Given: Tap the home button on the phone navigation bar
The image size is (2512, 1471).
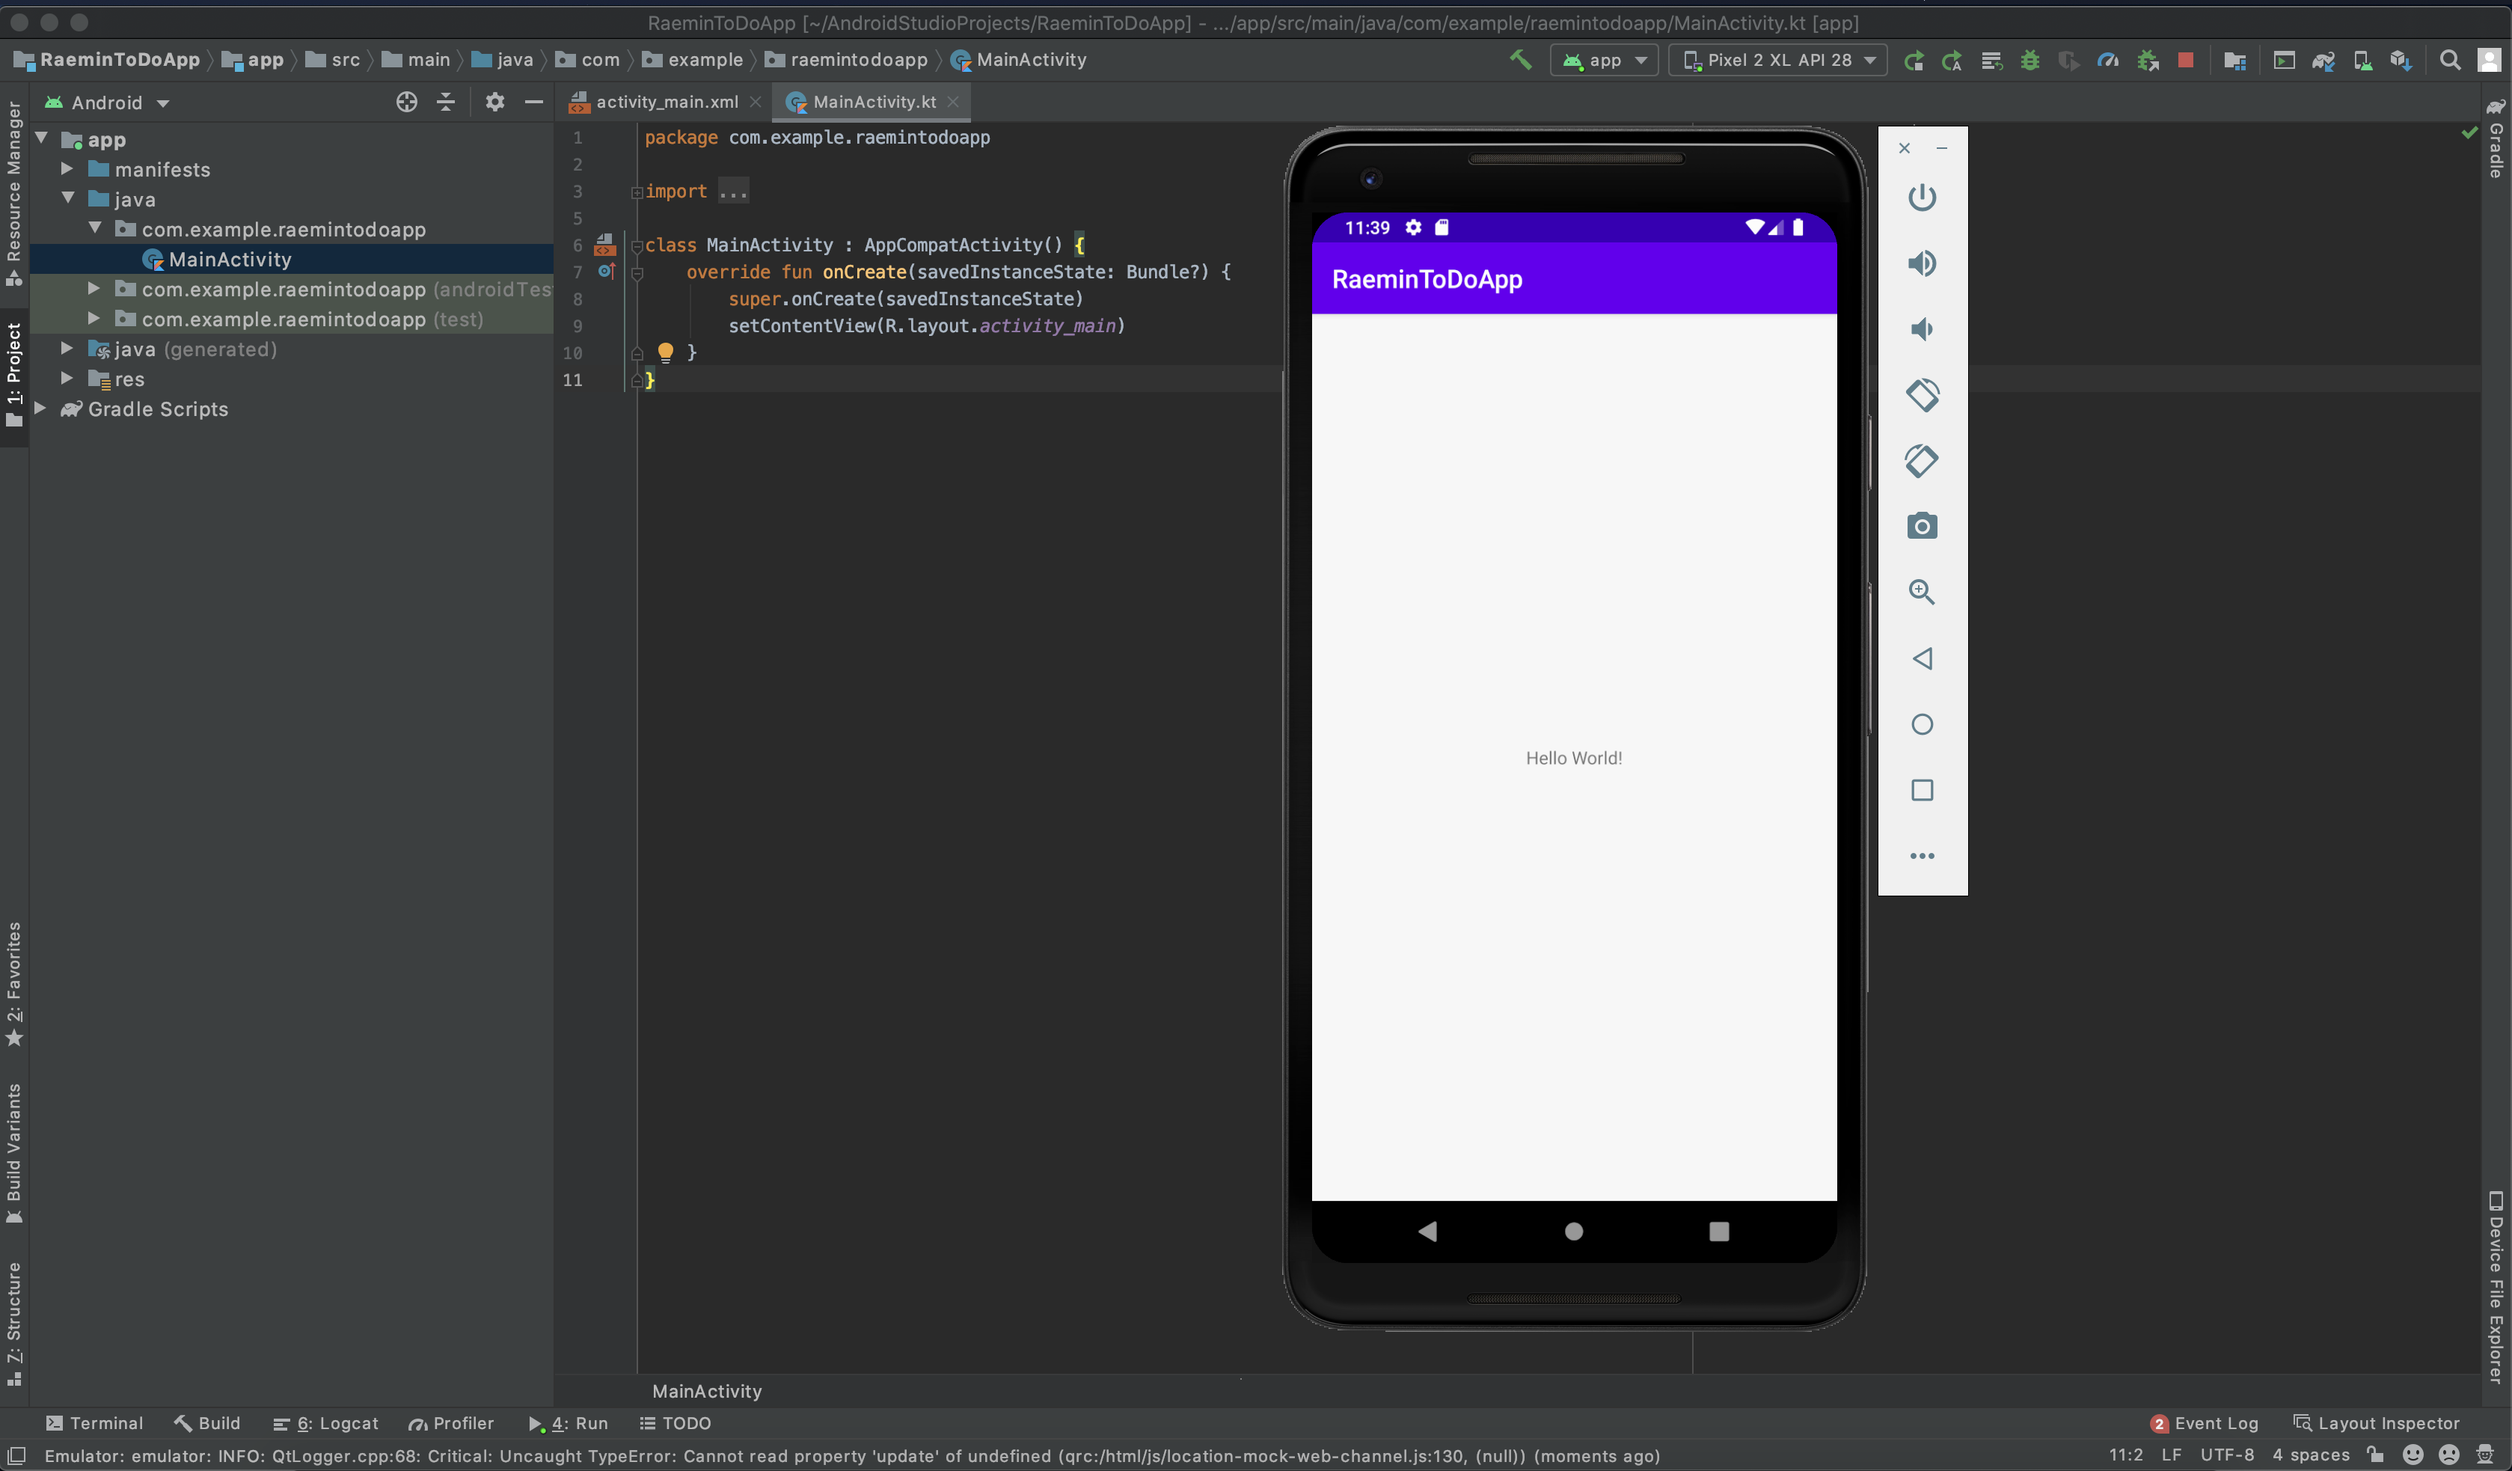Looking at the screenshot, I should tap(1574, 1232).
